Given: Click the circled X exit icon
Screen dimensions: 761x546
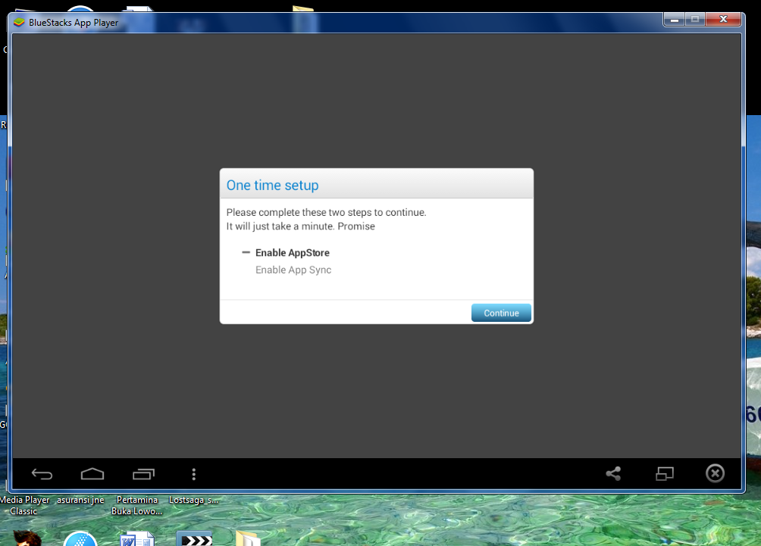Looking at the screenshot, I should coord(715,473).
